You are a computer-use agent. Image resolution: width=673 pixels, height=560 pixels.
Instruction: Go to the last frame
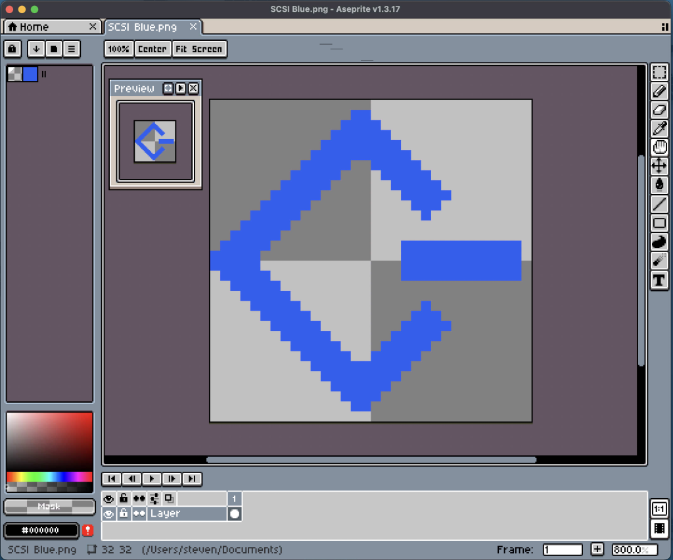[192, 479]
